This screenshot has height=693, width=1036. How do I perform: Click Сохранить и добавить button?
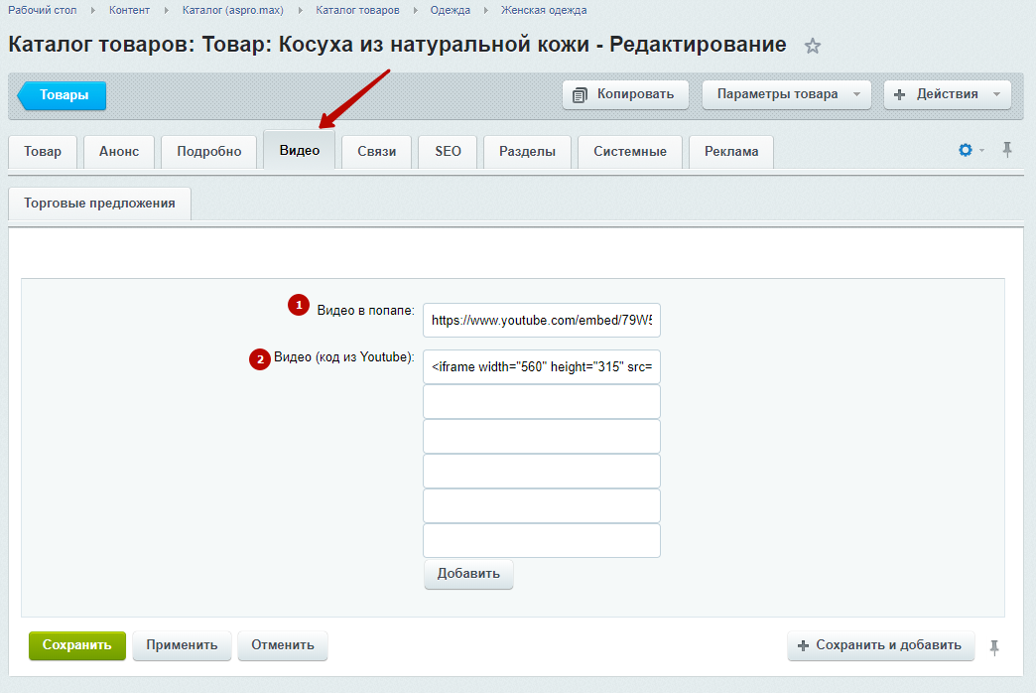pos(881,645)
